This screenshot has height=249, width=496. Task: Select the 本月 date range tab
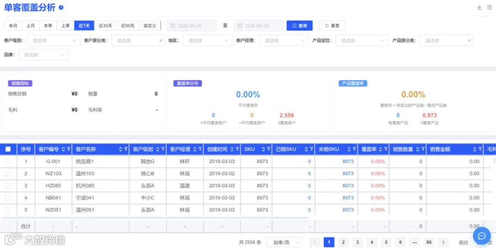click(x=13, y=26)
